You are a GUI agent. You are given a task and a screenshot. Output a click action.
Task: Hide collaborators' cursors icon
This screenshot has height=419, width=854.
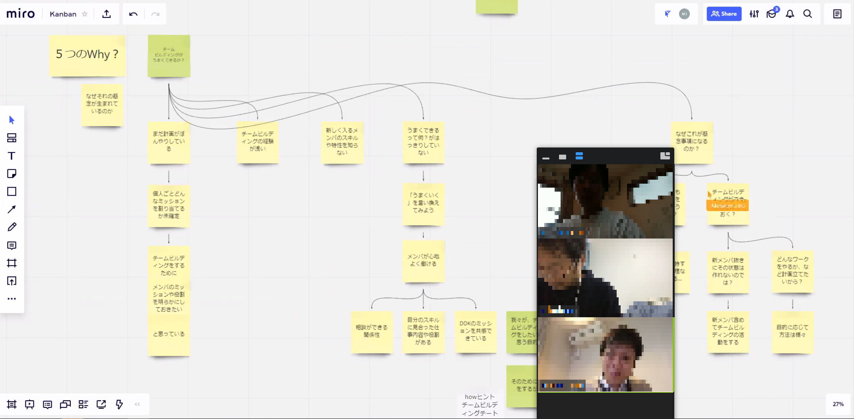[x=668, y=14]
